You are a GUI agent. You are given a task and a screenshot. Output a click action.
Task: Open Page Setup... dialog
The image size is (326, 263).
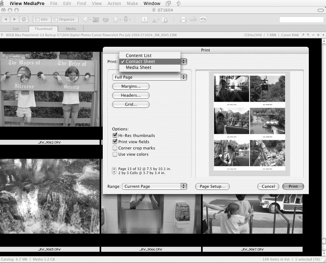pyautogui.click(x=212, y=186)
